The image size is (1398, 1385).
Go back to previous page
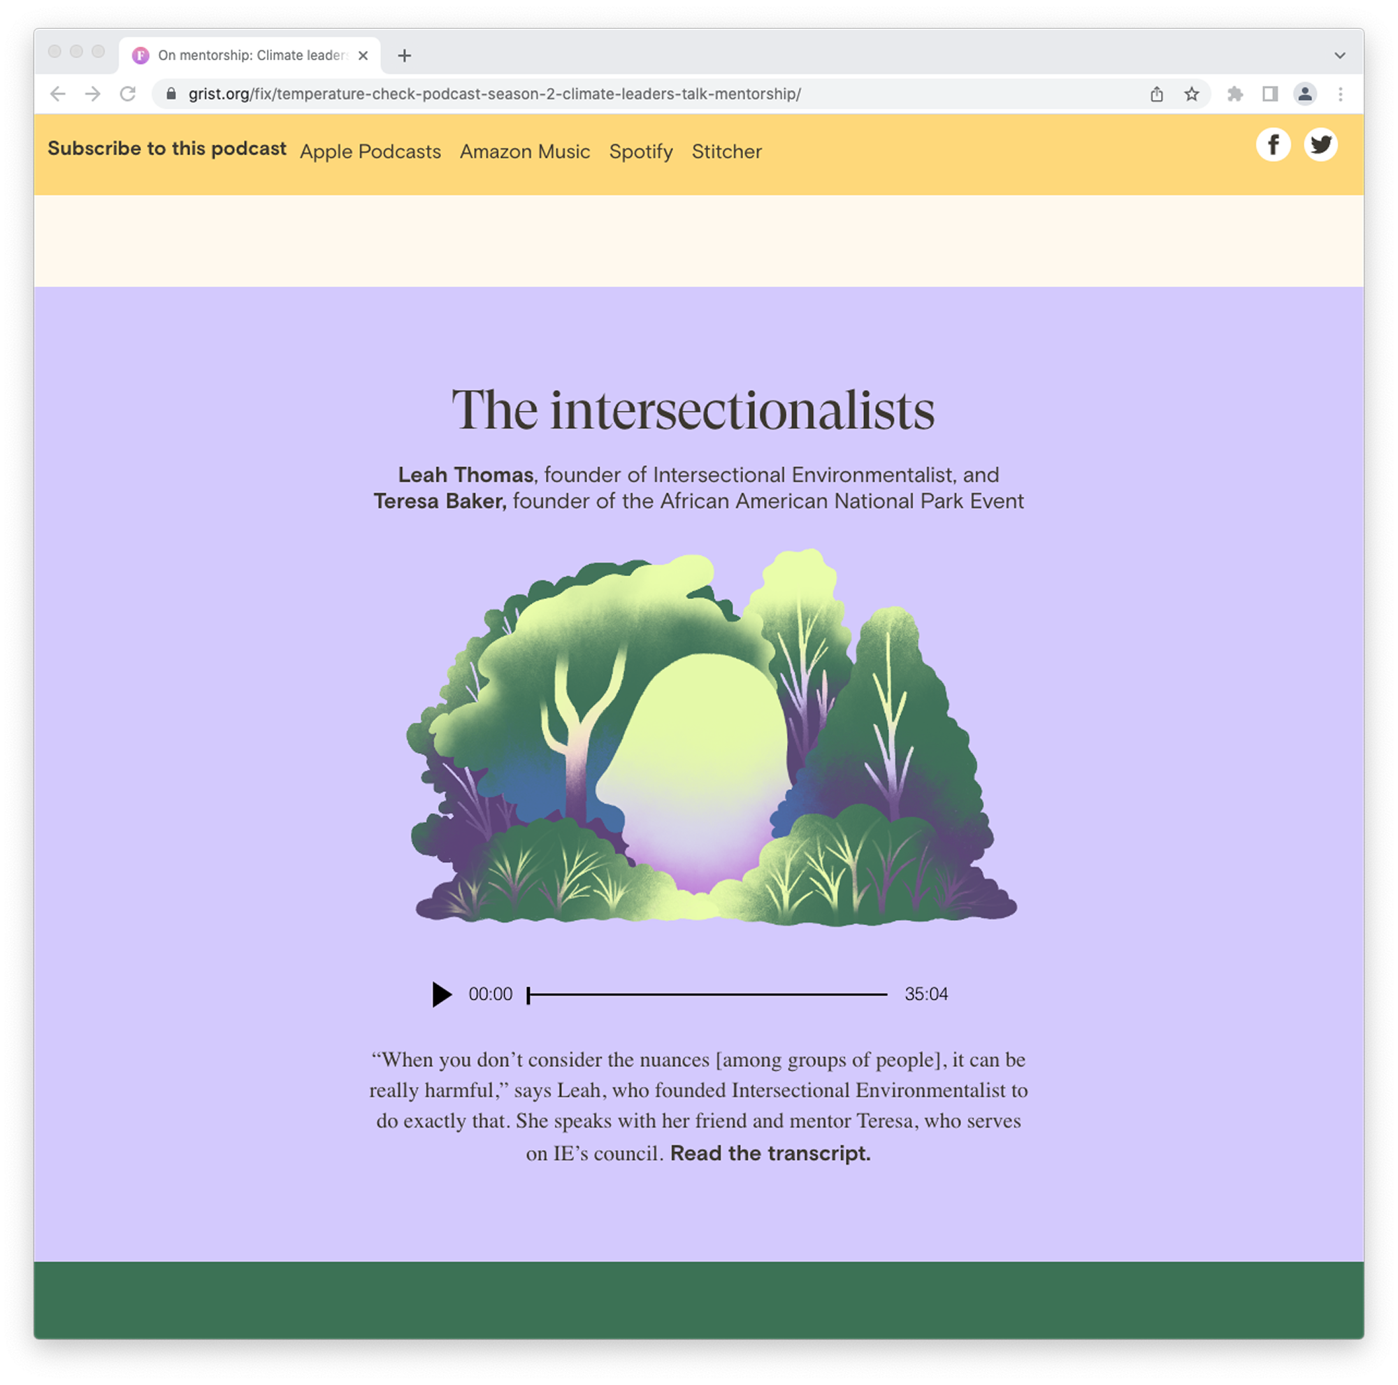[x=58, y=94]
